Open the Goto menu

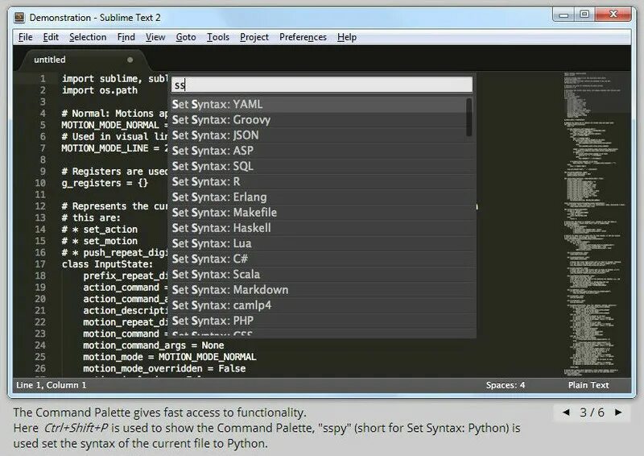click(x=186, y=37)
